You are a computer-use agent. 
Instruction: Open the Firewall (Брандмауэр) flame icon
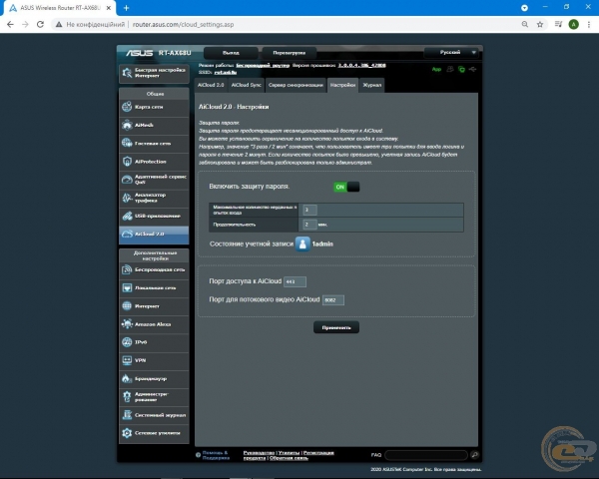(127, 378)
